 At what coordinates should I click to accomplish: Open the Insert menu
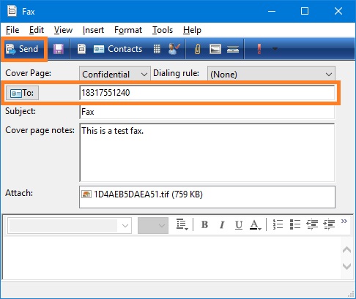[93, 30]
